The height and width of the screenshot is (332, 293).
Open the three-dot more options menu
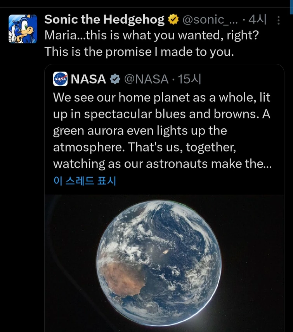(278, 20)
